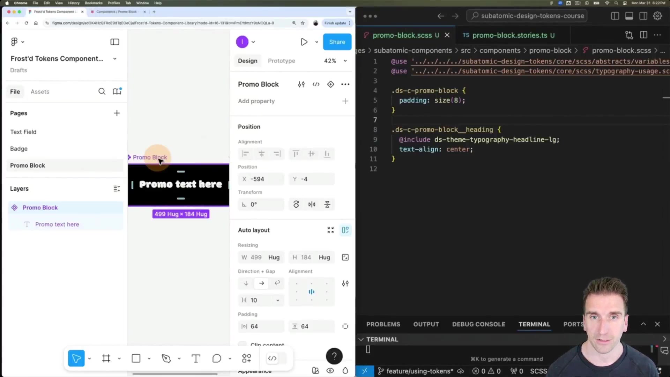Select the Text tool

[196, 358]
